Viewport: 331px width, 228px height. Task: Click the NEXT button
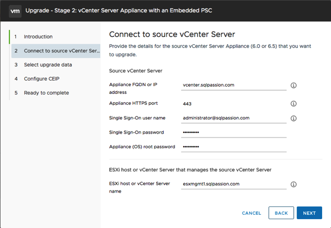309,213
